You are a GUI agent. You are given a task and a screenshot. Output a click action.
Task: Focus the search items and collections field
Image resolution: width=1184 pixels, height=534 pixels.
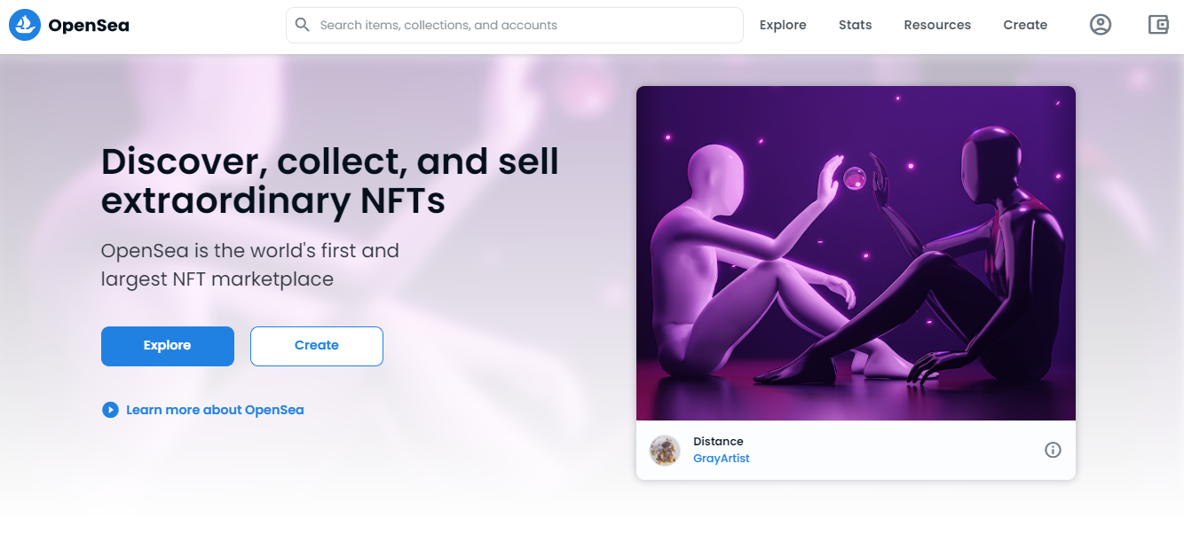(x=524, y=25)
